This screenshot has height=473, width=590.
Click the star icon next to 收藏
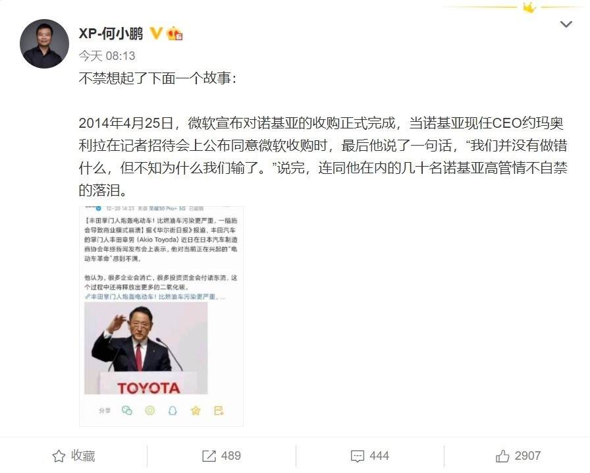click(59, 456)
